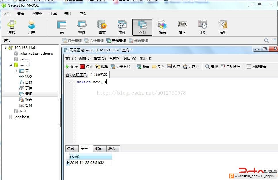Open the 连接 connection toolbar icon
Screen dimensions: 278x180
pyautogui.click(x=12, y=27)
